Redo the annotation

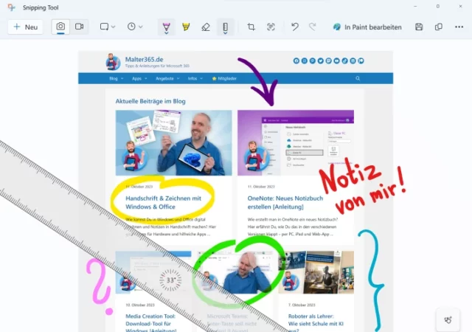click(x=313, y=27)
